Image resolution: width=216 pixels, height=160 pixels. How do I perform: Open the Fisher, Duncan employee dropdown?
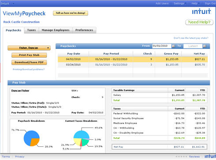tap(29, 48)
